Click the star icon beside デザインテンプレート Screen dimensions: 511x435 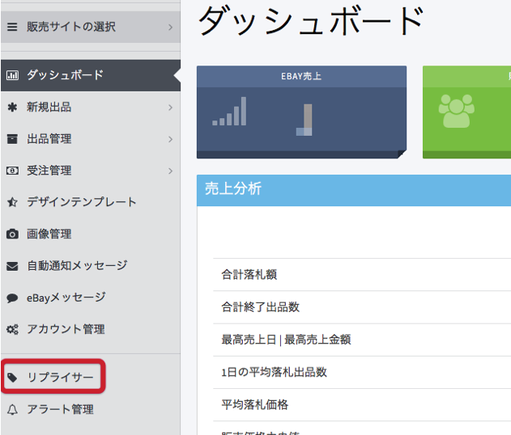12,202
